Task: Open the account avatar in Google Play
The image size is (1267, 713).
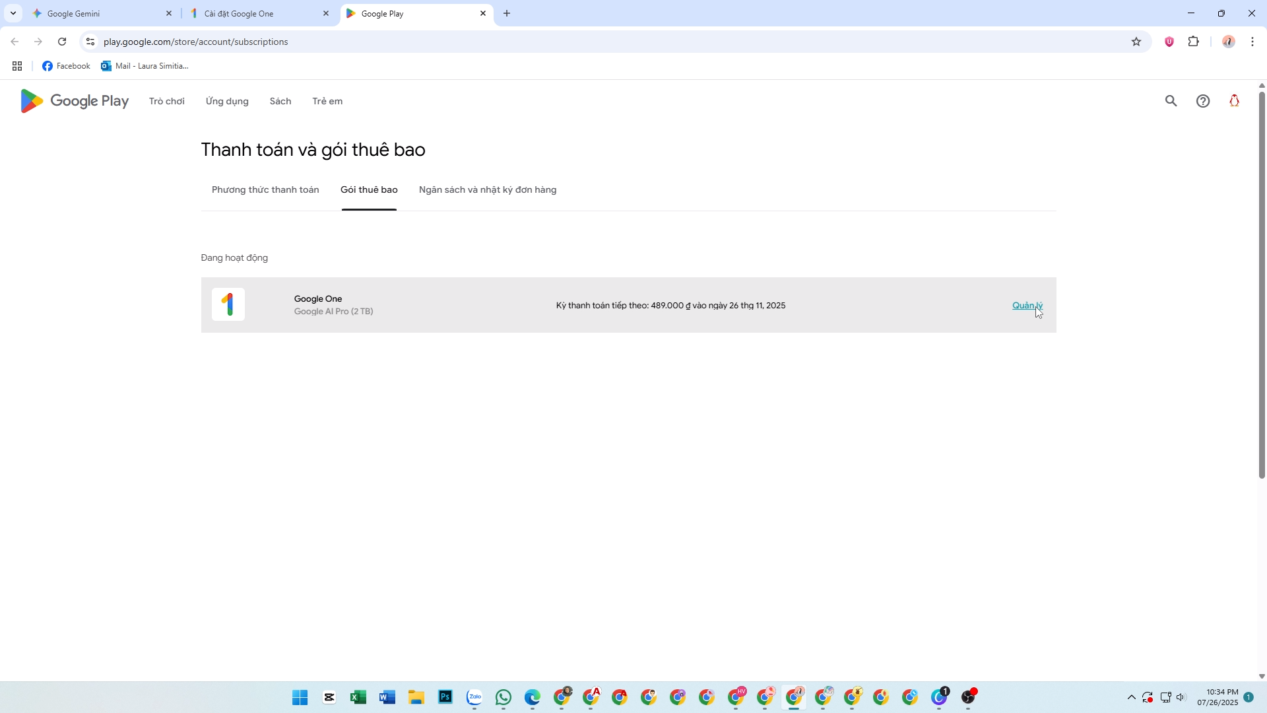Action: click(x=1234, y=101)
